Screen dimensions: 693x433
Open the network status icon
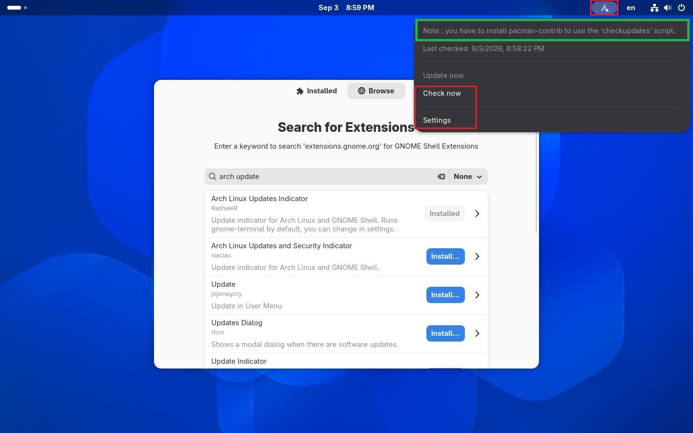[x=654, y=8]
